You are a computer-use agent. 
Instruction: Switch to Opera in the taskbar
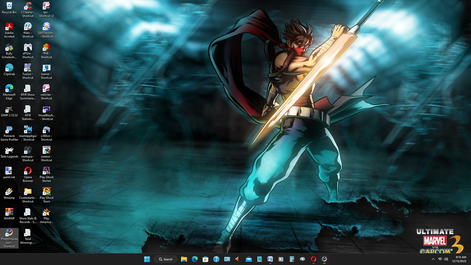pos(313,259)
